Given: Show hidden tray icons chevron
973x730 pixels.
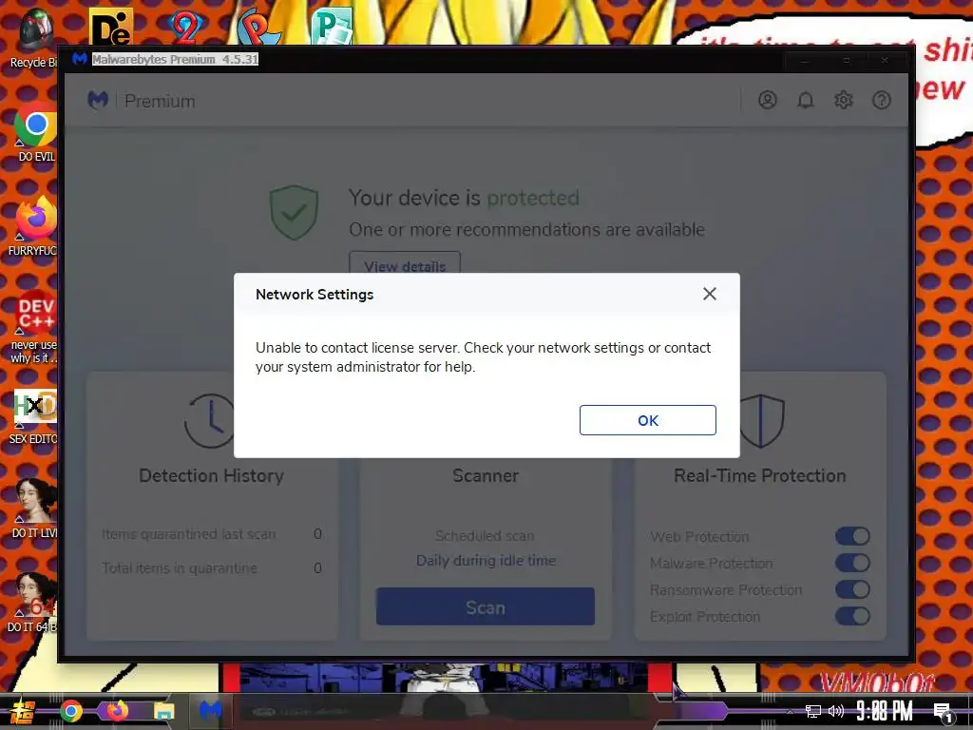Looking at the screenshot, I should coord(790,712).
